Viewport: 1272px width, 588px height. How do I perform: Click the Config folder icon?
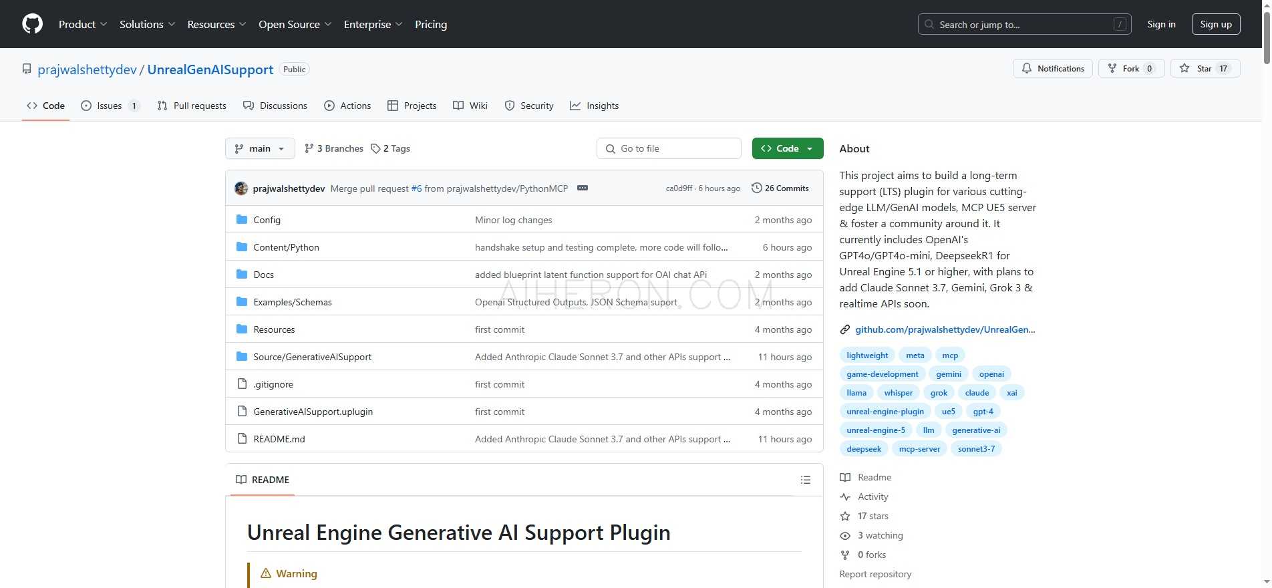point(242,220)
